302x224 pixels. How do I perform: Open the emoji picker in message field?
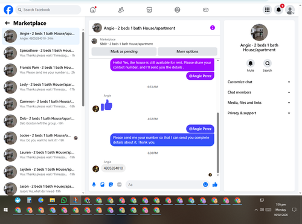205,185
